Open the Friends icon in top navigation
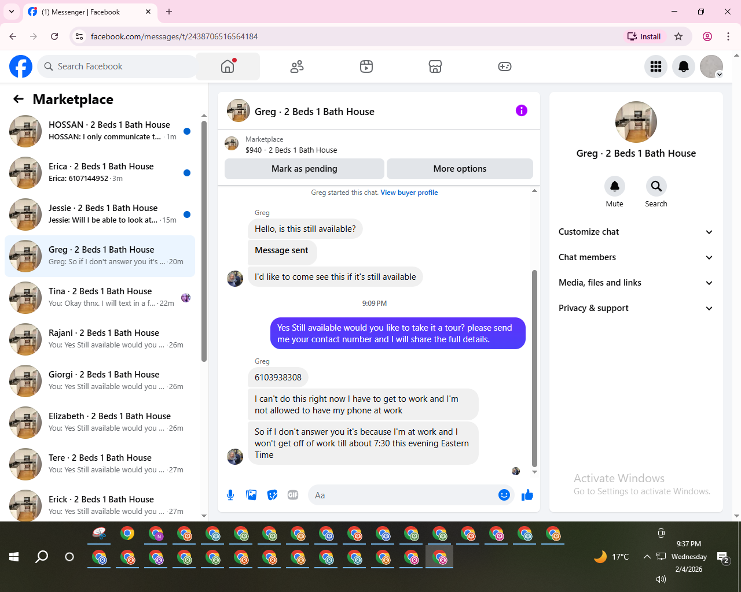The image size is (741, 592). click(297, 66)
